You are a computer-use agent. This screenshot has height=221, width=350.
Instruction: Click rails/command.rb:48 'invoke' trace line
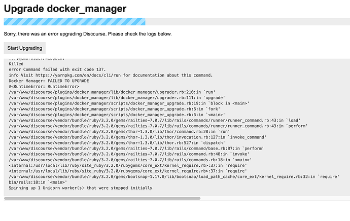(129, 154)
